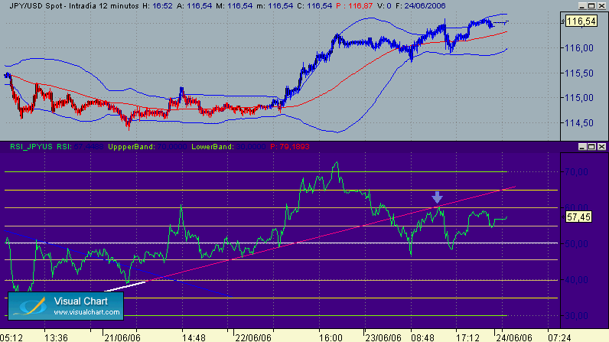
Task: Click the 07:24 time axis label
Action: (560, 337)
